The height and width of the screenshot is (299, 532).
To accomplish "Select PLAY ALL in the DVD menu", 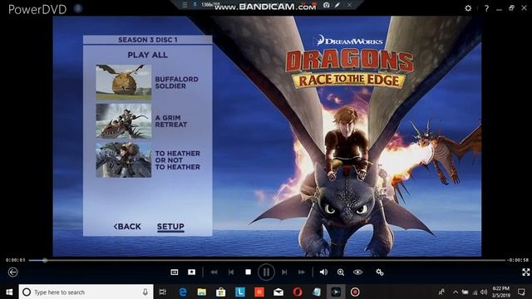I will pyautogui.click(x=148, y=55).
